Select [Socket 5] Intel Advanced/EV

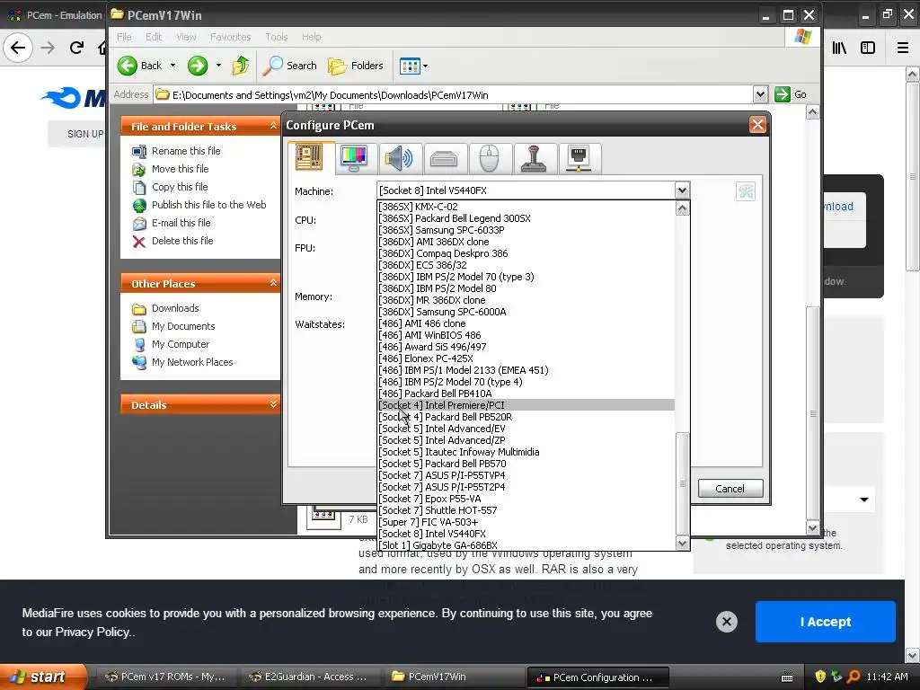526,429
